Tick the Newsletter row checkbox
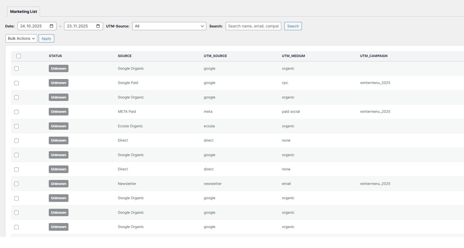 [x=16, y=184]
